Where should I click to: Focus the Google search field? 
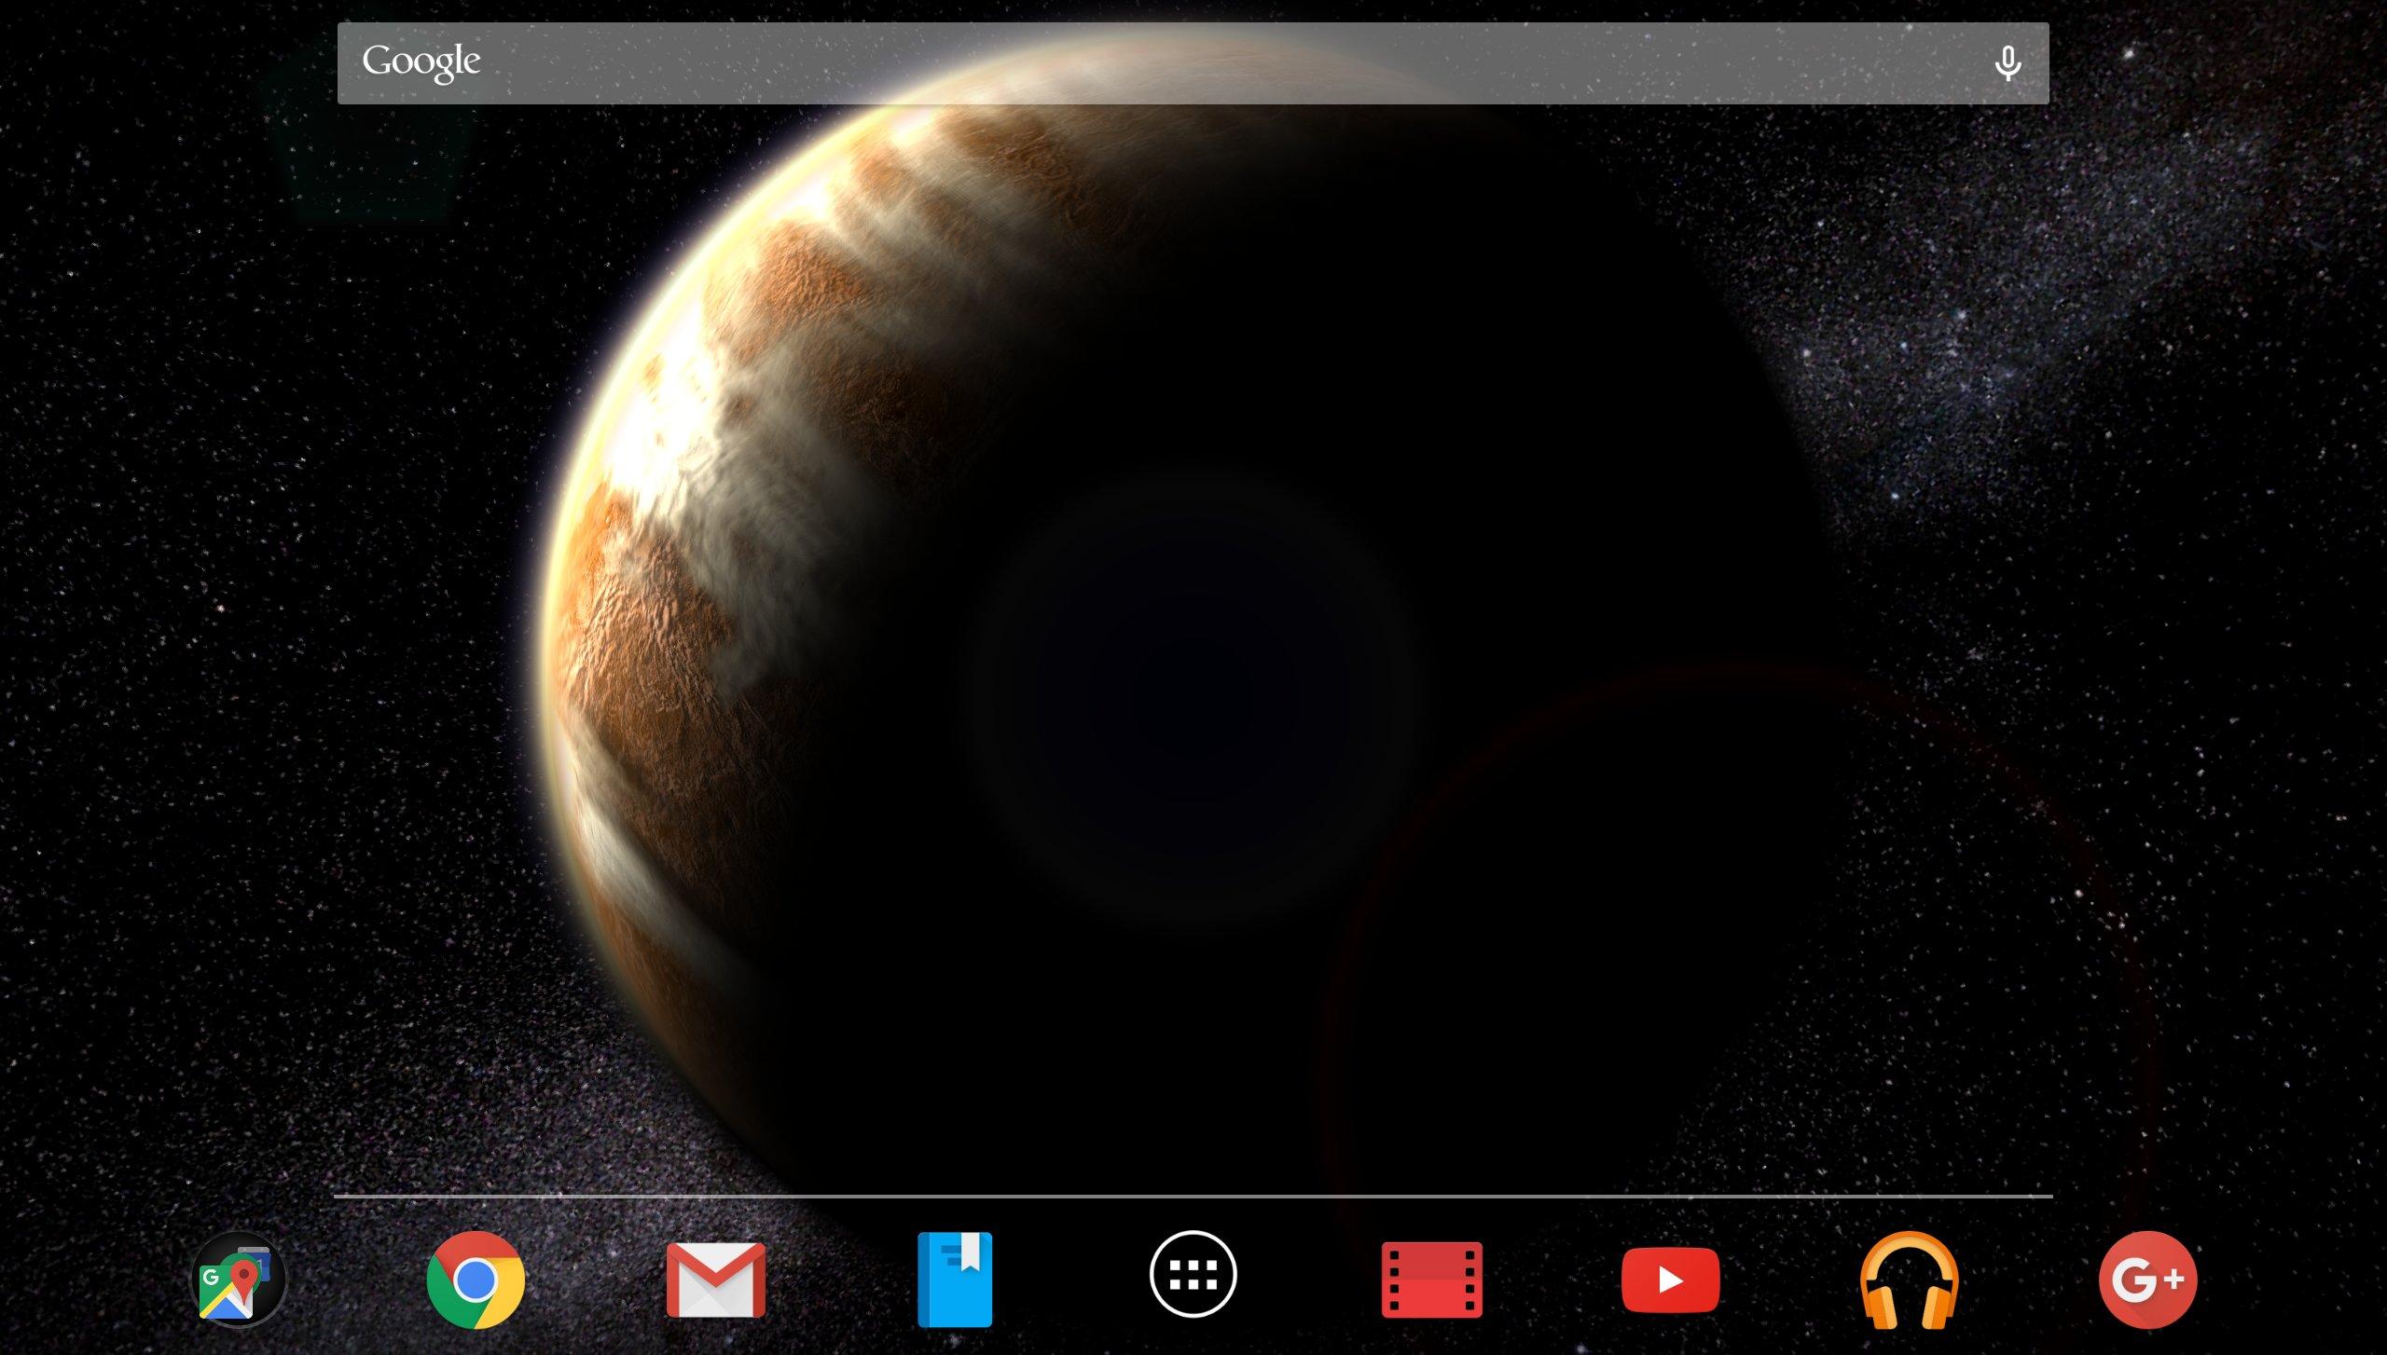[1193, 63]
